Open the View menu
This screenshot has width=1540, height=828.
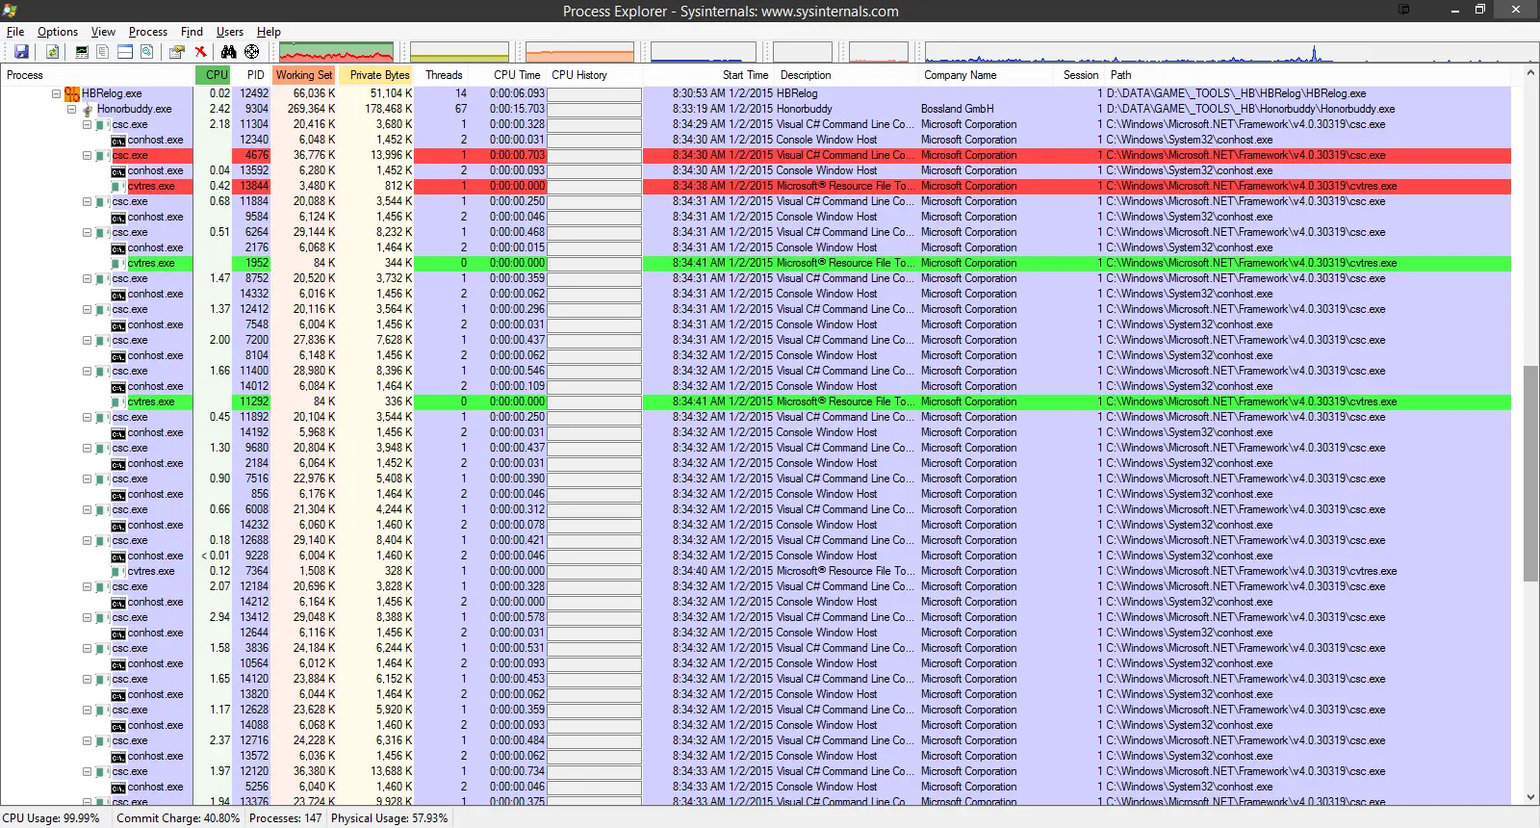(103, 32)
